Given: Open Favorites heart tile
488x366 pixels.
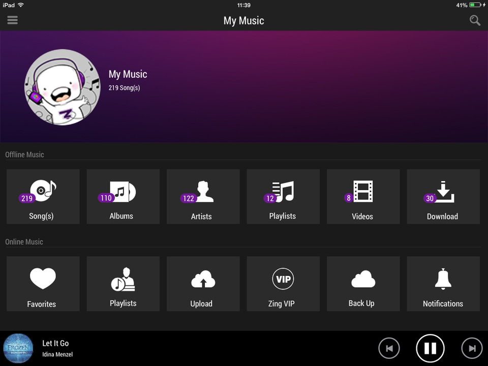Looking at the screenshot, I should point(43,284).
